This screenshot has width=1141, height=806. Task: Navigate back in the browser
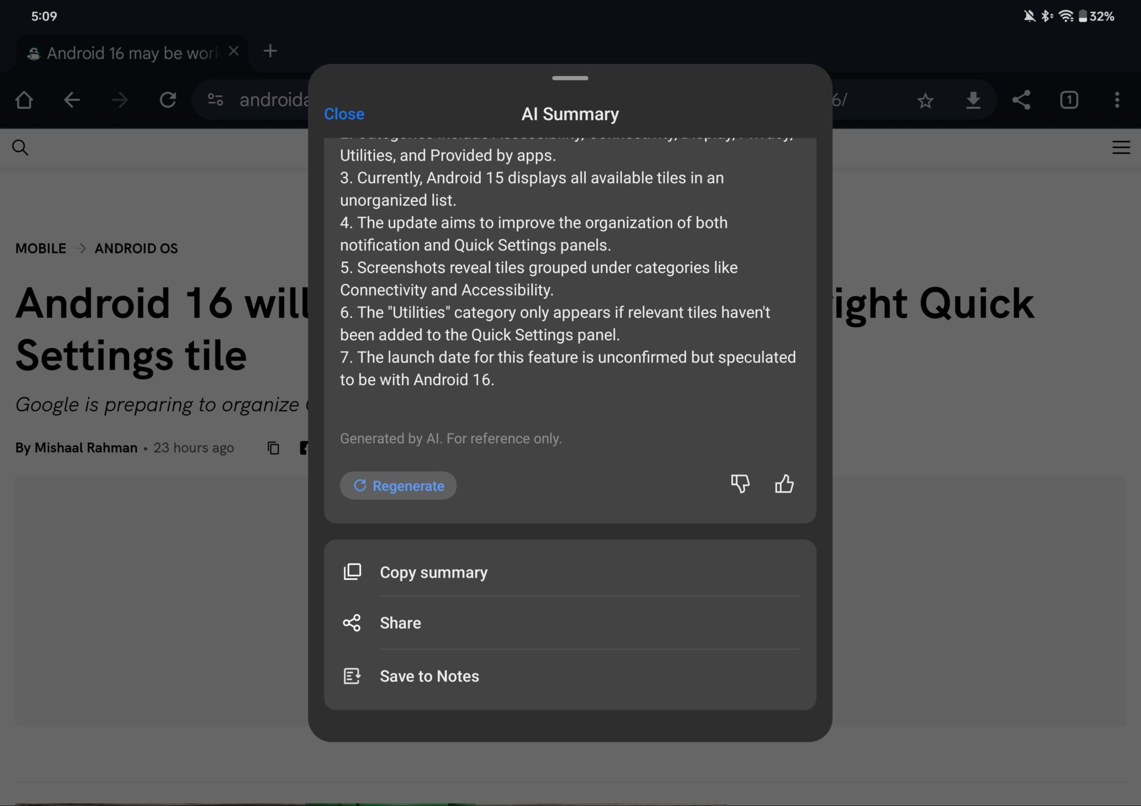pos(72,100)
